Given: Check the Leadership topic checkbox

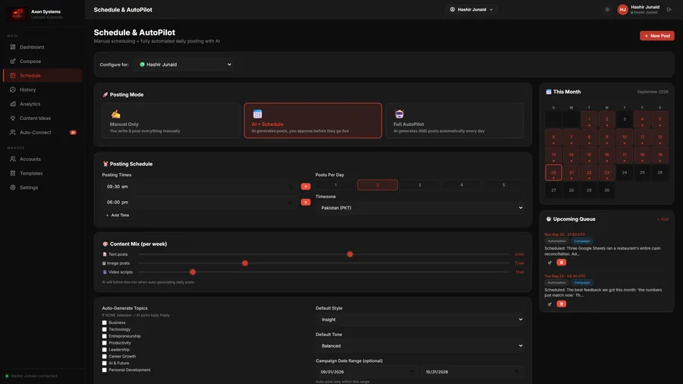Looking at the screenshot, I should point(105,350).
